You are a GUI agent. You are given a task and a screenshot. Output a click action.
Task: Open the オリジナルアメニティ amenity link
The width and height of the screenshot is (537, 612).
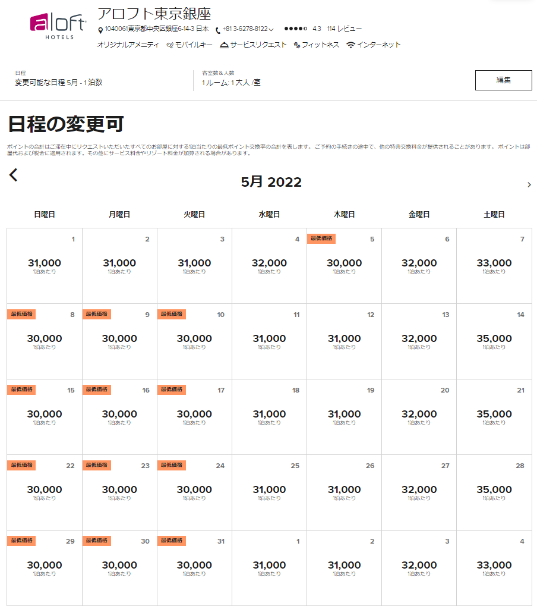(x=128, y=45)
